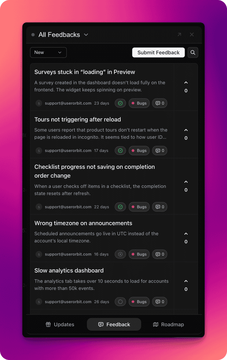
Task: Open the search magnifier icon
Action: coord(193,52)
